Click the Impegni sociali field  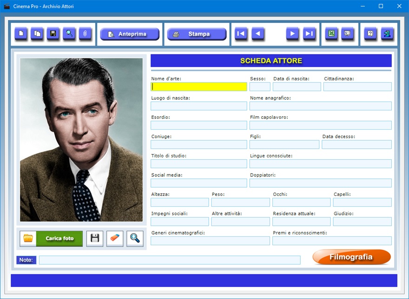180,221
